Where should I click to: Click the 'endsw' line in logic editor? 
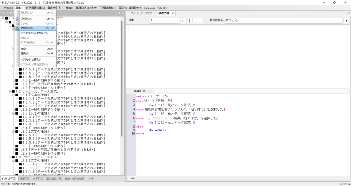pyautogui.click(x=140, y=134)
